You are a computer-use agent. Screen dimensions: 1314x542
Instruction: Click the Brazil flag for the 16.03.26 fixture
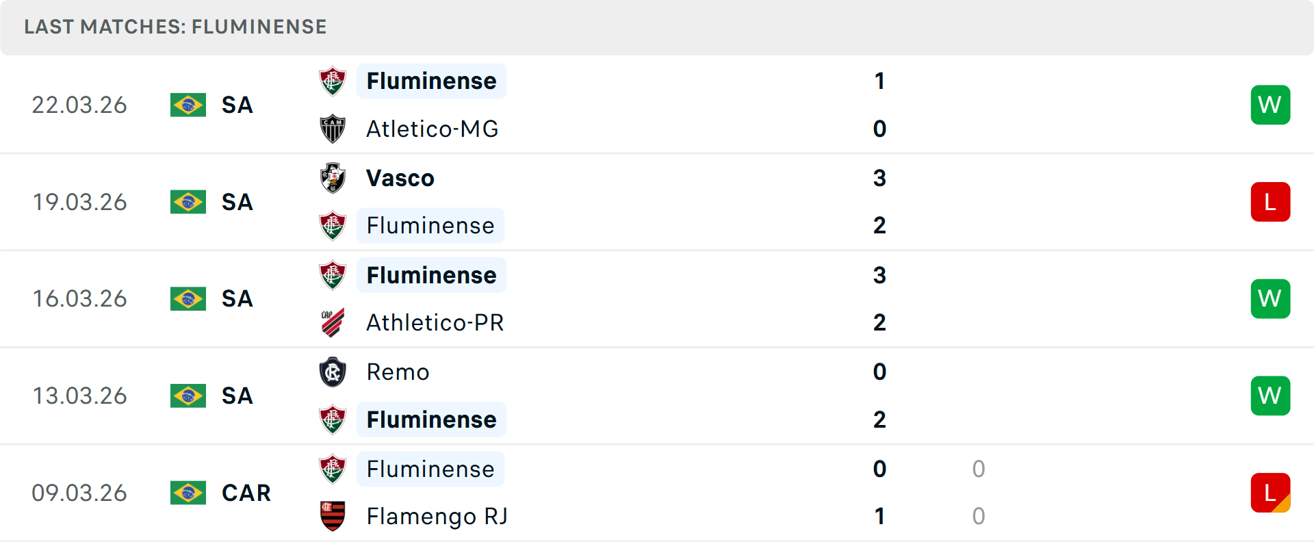click(x=188, y=298)
